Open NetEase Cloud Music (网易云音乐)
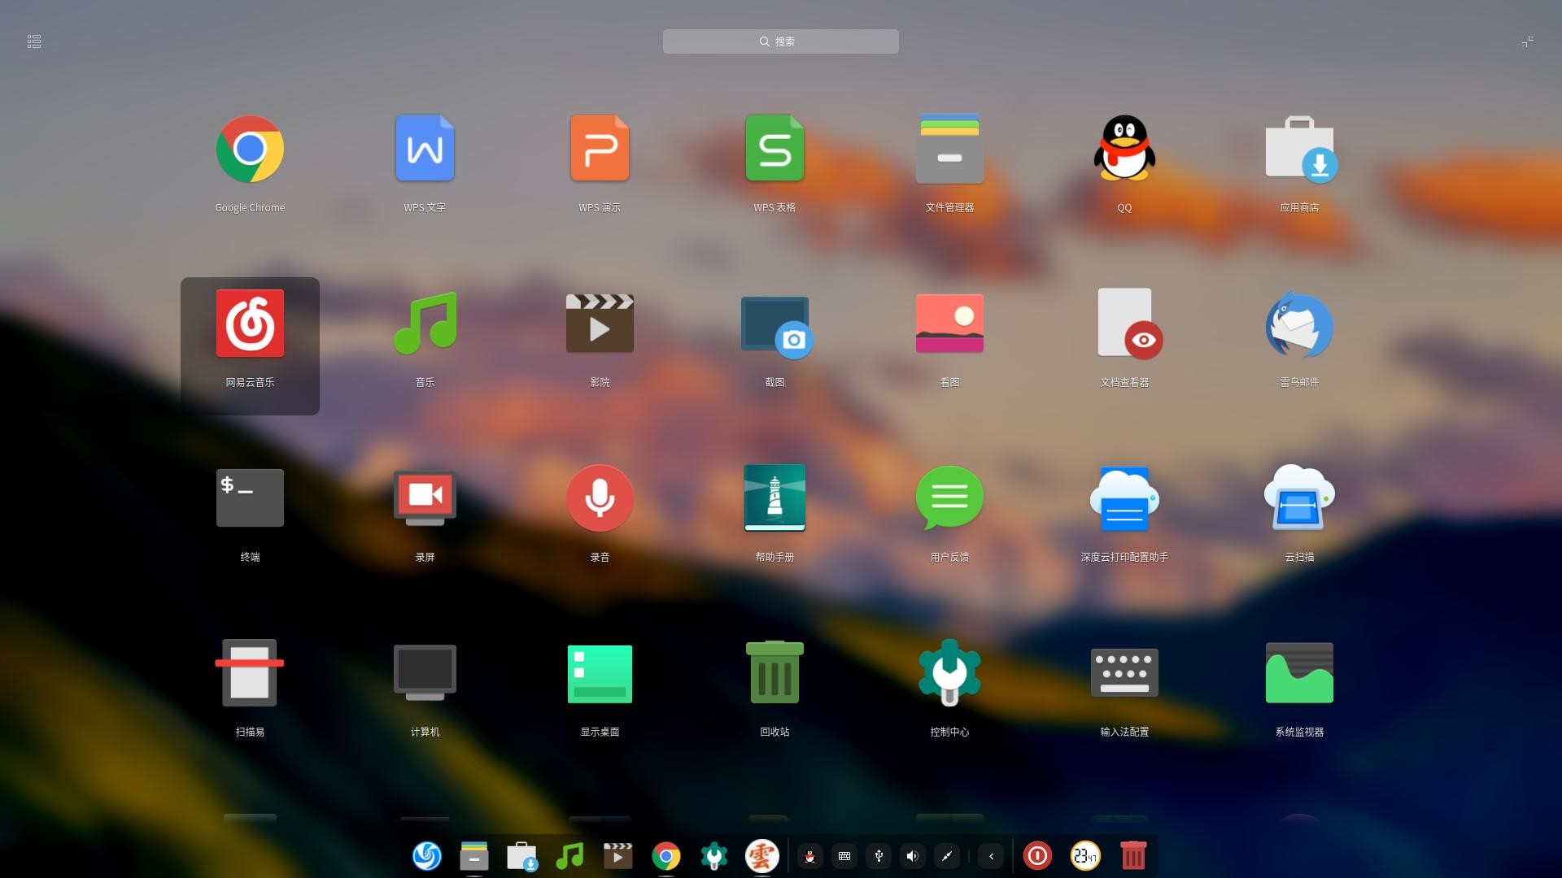The width and height of the screenshot is (1562, 878). (250, 324)
